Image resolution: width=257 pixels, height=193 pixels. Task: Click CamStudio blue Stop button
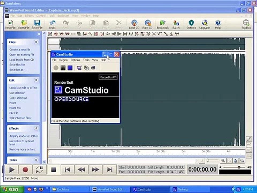coord(70,68)
